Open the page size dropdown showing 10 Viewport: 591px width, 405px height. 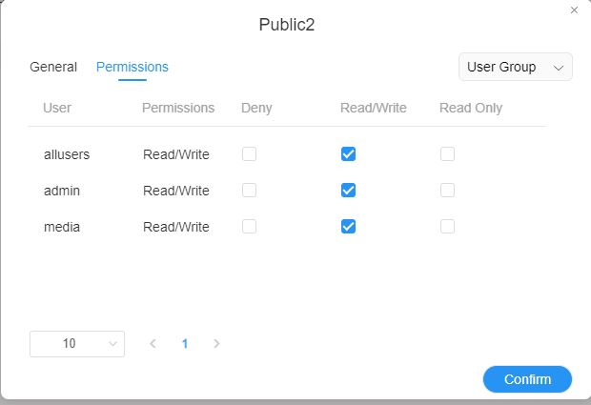pyautogui.click(x=77, y=344)
